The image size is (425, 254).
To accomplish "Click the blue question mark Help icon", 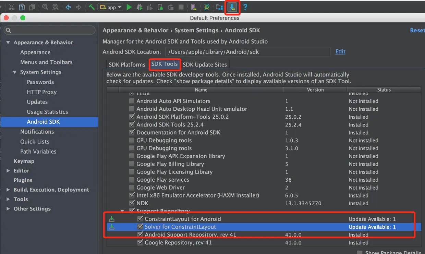I will tap(245, 7).
